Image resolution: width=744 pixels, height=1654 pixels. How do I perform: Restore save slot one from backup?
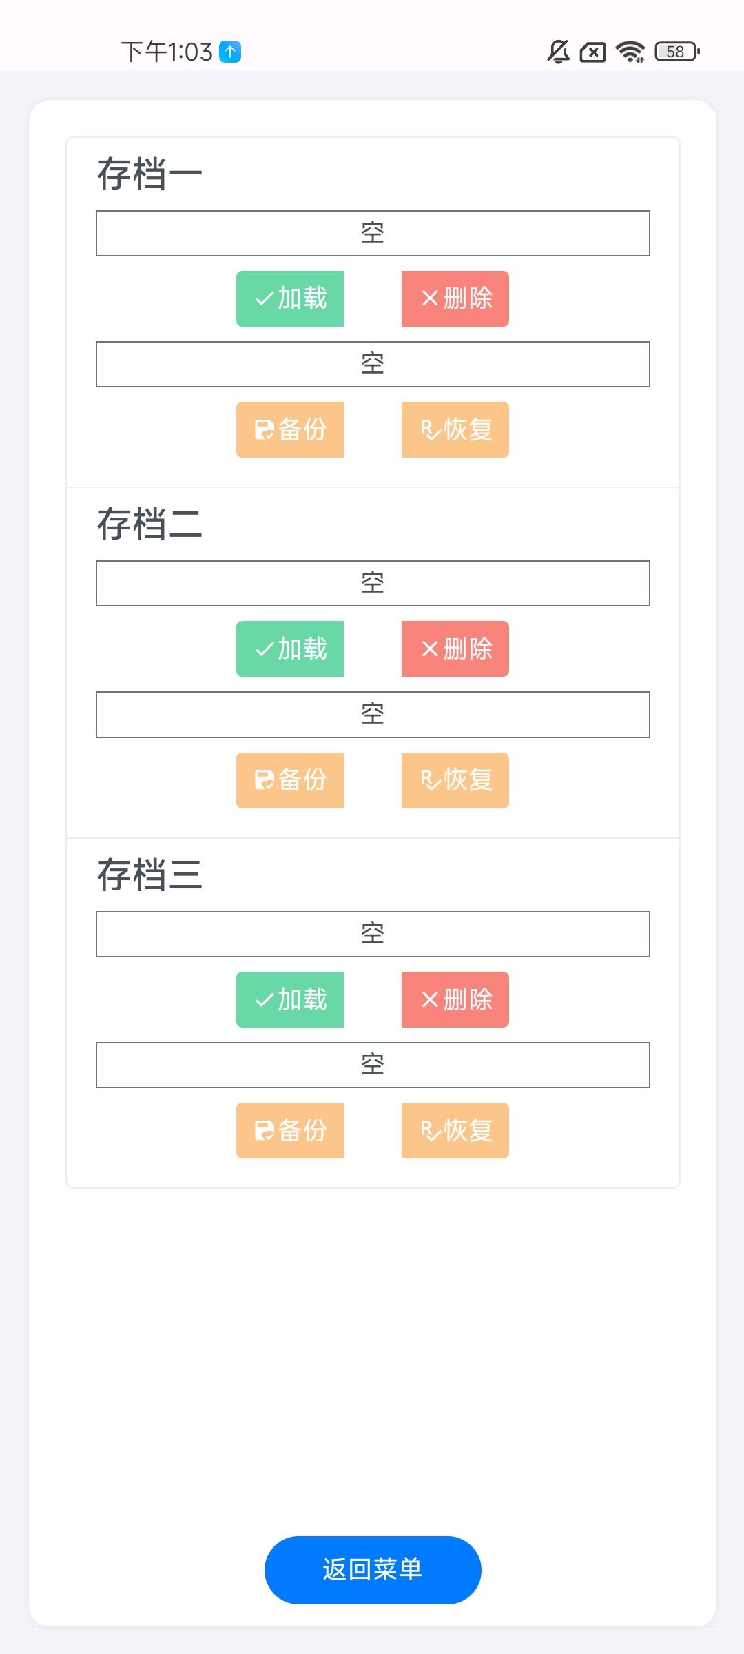(455, 429)
